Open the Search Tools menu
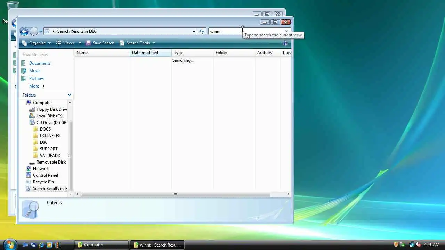 point(137,43)
